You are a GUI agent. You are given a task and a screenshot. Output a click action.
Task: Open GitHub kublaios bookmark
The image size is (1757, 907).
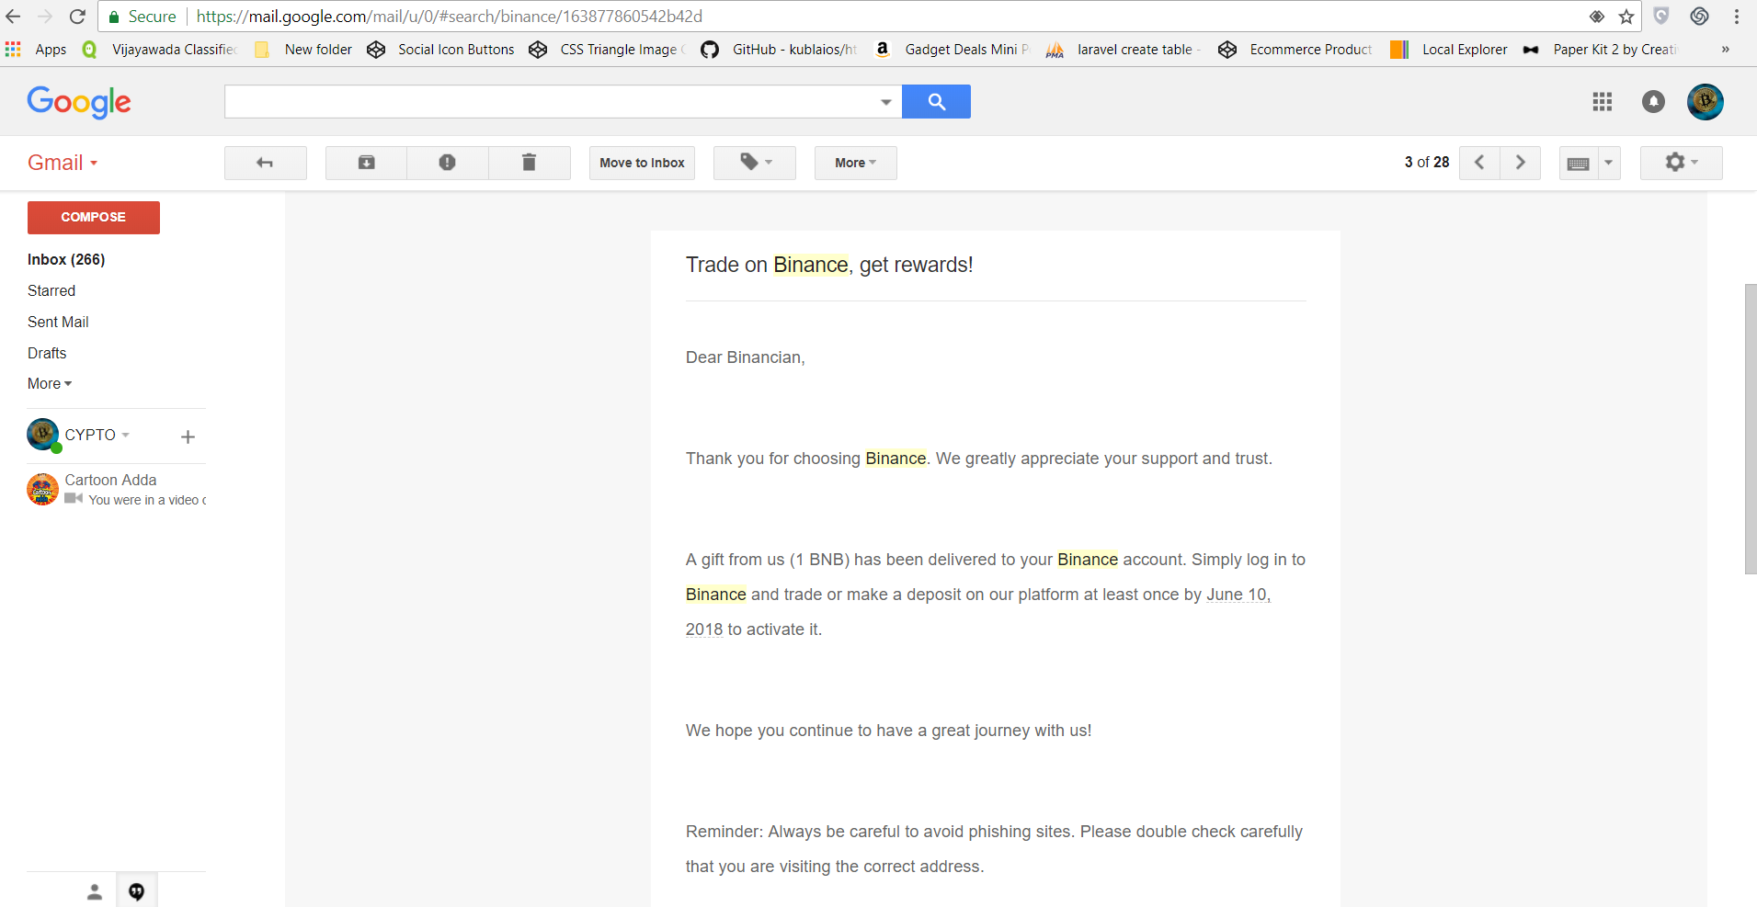click(x=780, y=50)
